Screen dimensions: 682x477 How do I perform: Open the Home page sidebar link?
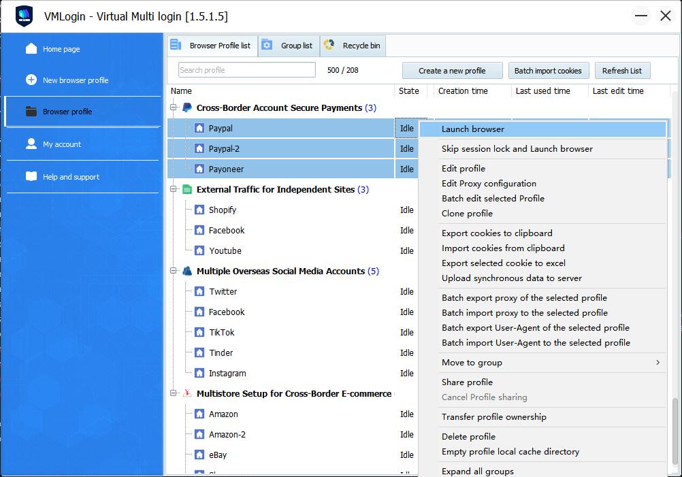click(x=61, y=49)
